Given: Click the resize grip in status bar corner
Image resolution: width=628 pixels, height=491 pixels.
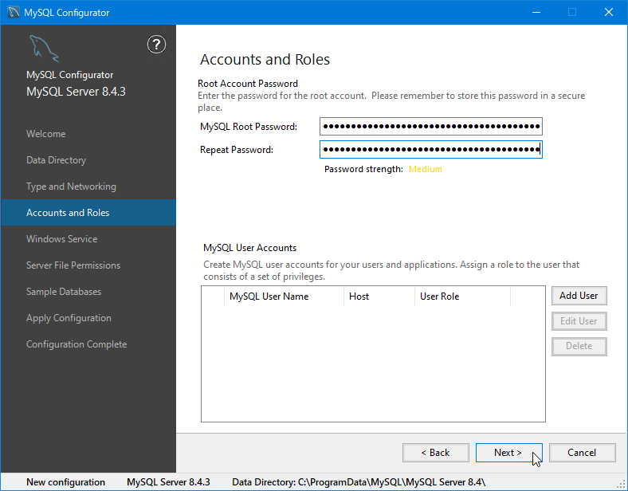Looking at the screenshot, I should click(x=621, y=484).
